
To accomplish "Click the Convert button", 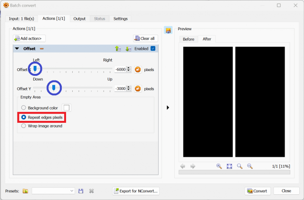I will pos(257,191).
